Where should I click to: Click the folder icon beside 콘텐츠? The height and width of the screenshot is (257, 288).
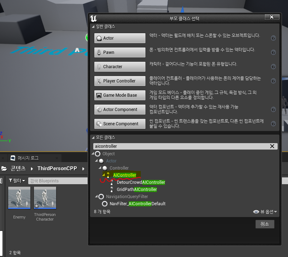coord(4,168)
